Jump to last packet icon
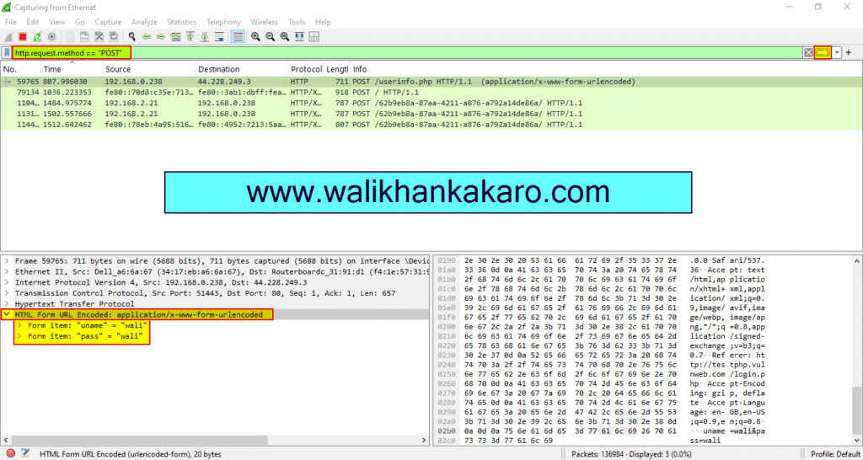Screen dimensions: 863x460 click(205, 37)
